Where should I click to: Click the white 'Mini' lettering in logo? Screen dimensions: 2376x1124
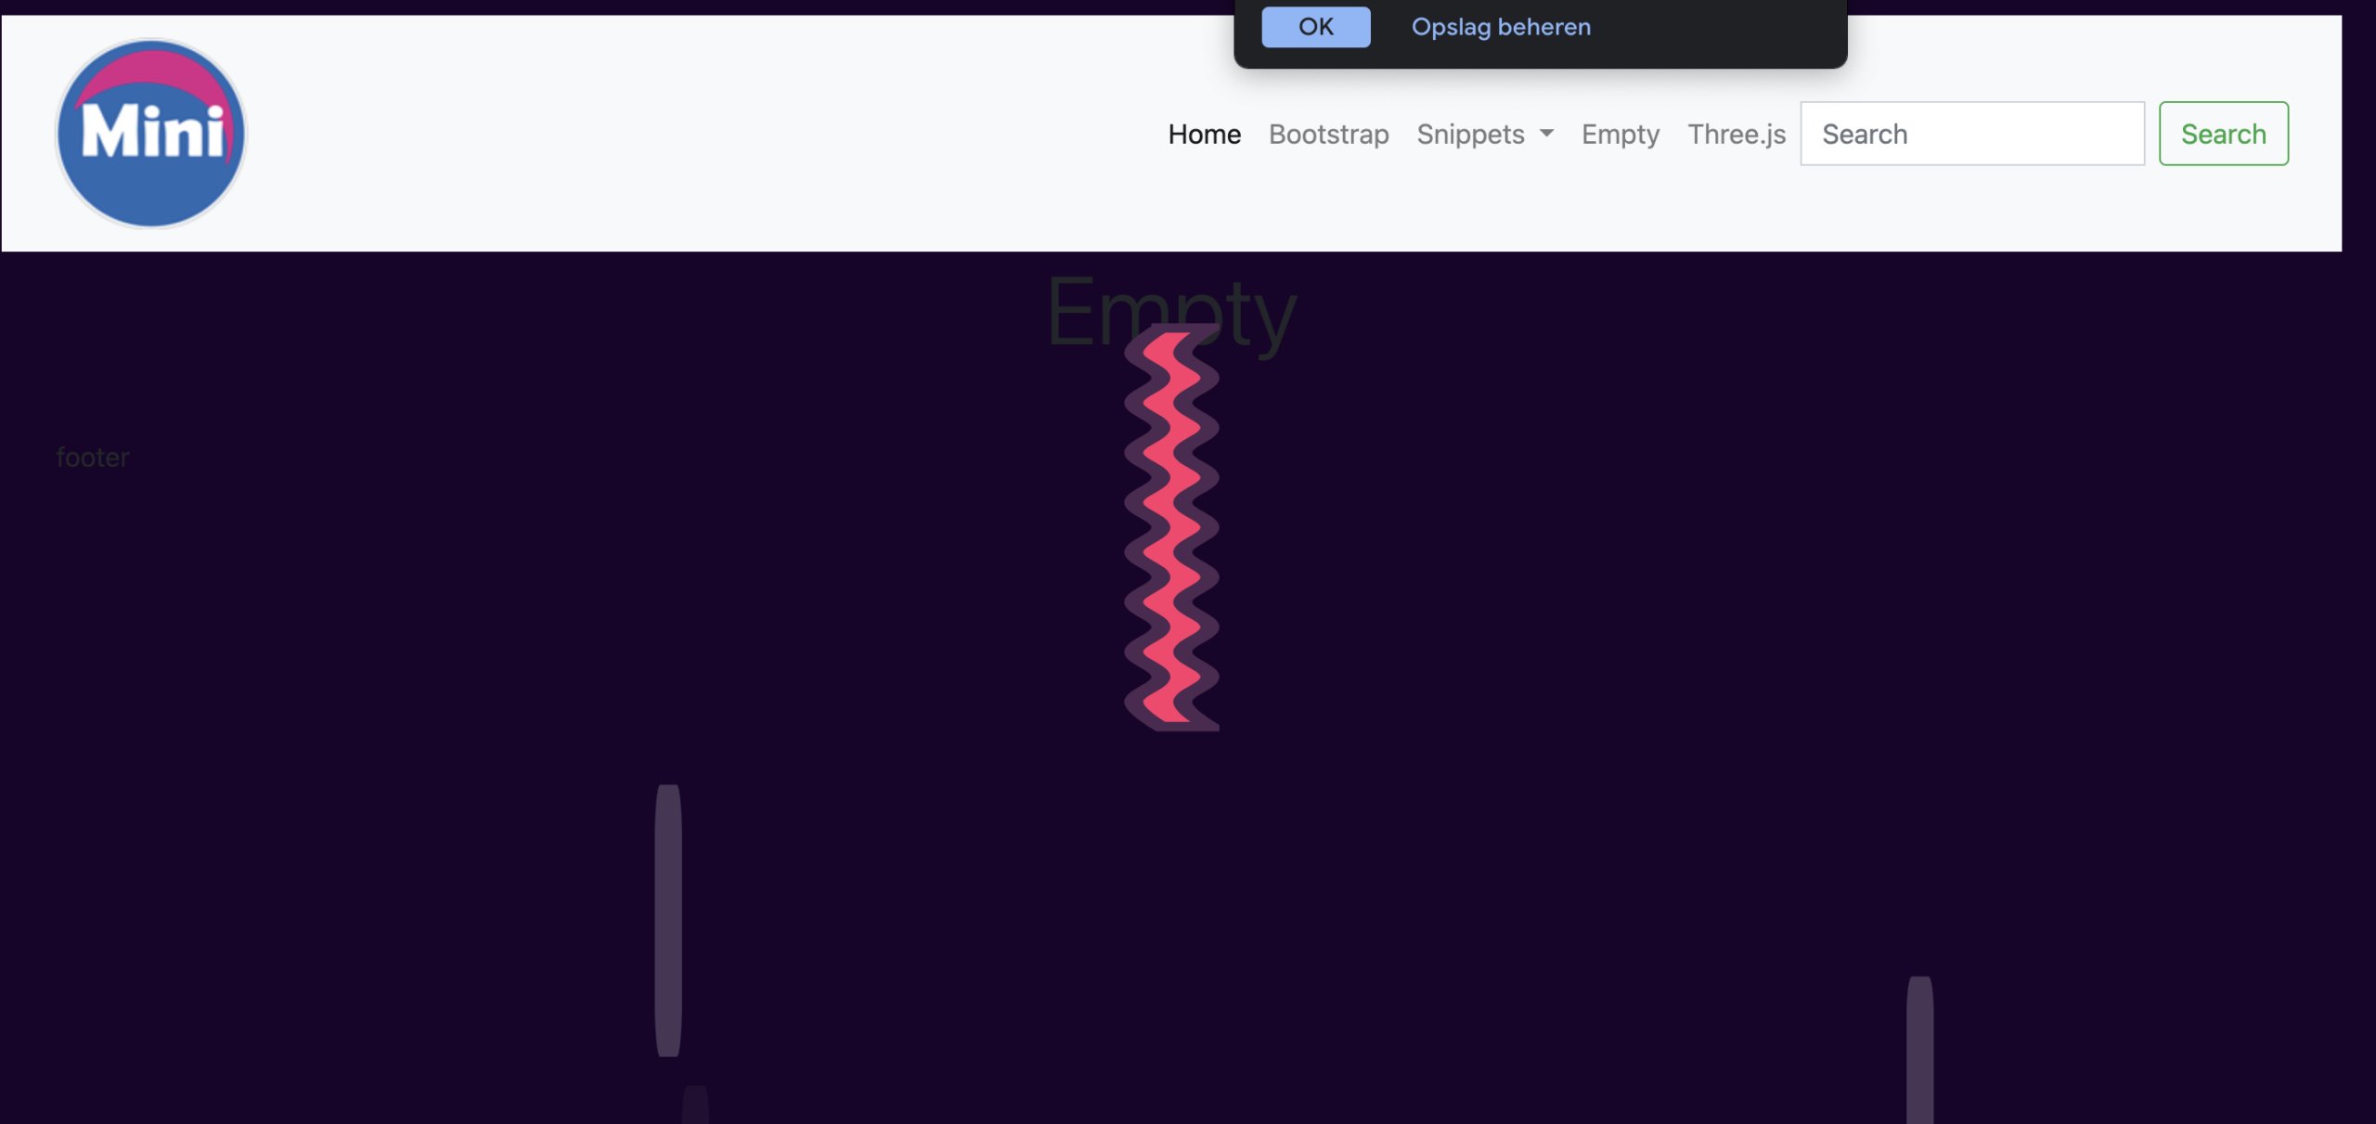coord(152,133)
